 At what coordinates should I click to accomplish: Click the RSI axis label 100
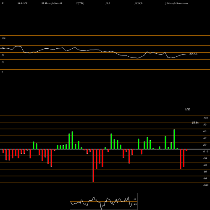4,38
